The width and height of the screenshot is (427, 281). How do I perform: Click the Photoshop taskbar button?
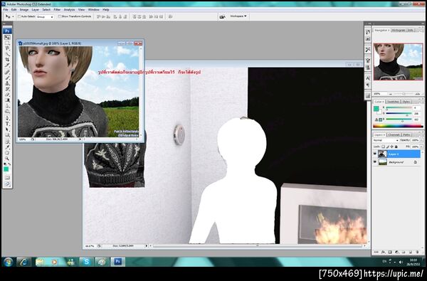click(x=117, y=262)
